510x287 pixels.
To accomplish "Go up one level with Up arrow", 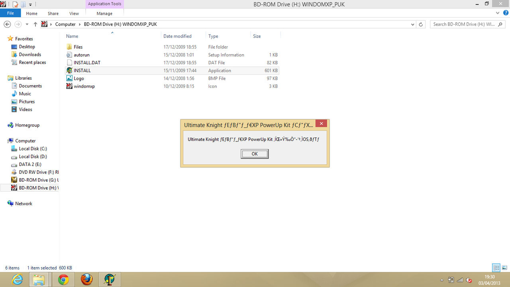I will (x=35, y=24).
